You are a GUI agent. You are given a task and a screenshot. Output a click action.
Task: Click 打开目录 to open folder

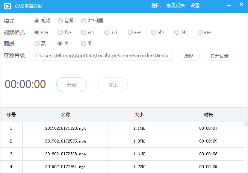219,56
